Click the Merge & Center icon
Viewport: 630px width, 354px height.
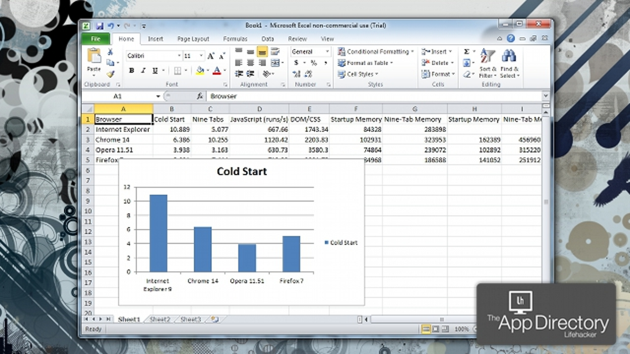point(275,63)
